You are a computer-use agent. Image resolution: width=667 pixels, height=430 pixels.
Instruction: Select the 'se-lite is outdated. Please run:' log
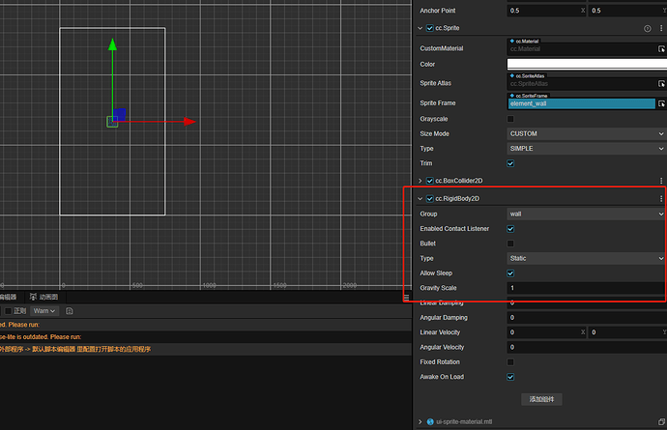point(206,337)
